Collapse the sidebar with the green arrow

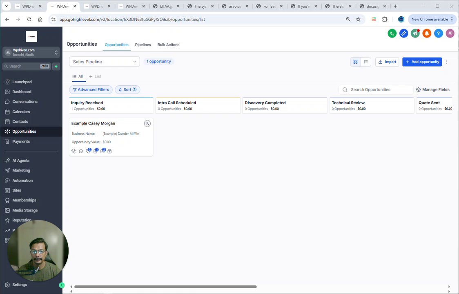pos(62,285)
